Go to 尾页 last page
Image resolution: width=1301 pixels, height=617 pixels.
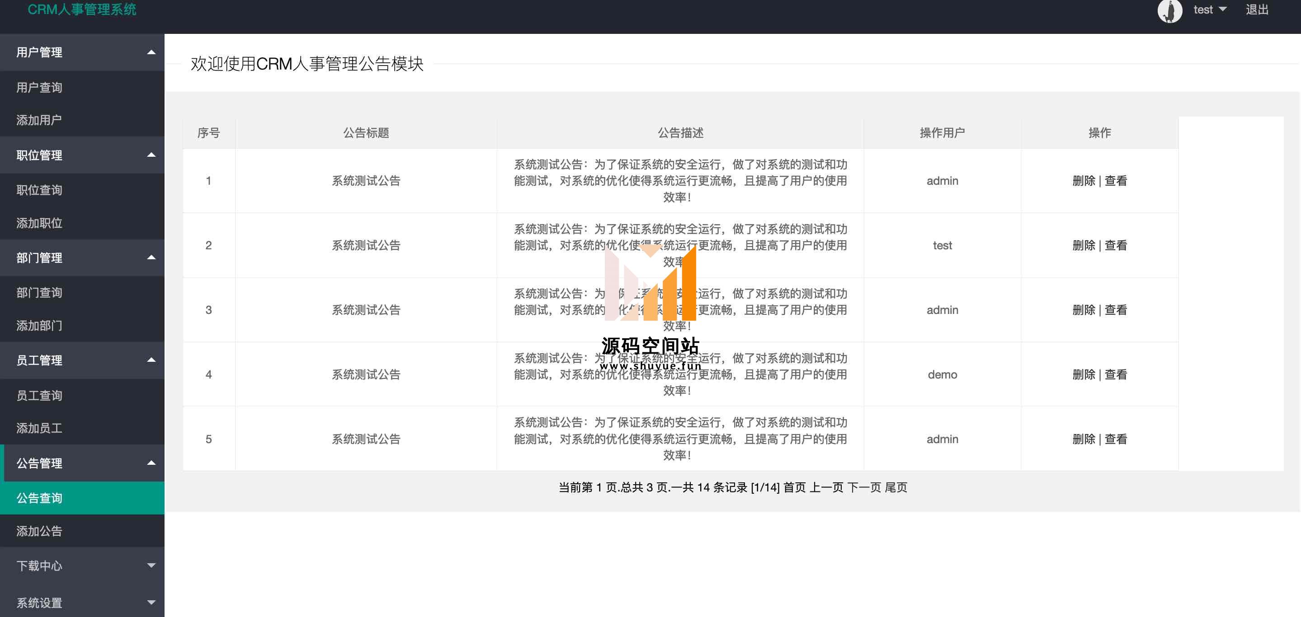pos(896,487)
